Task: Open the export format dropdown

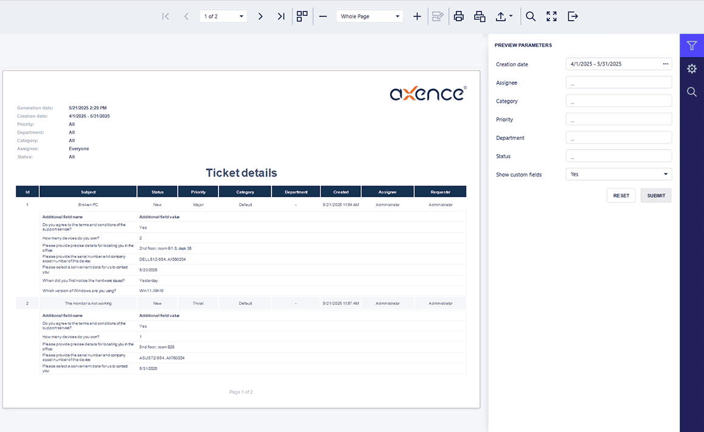Action: [504, 16]
